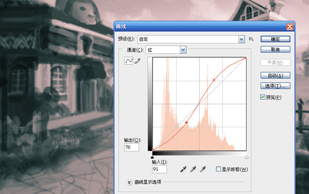Click the 输出 output value field
This screenshot has width=309, height=194.
click(131, 147)
